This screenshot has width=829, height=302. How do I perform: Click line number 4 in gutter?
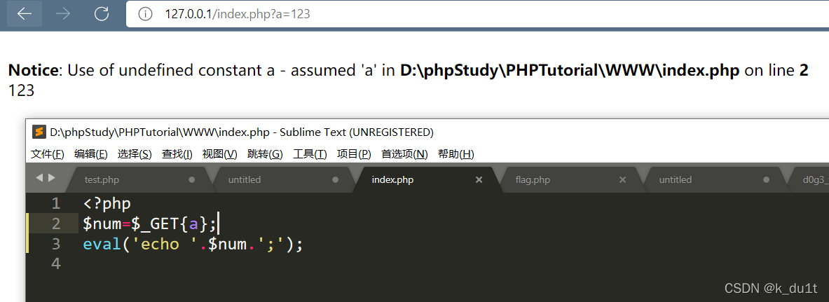click(56, 263)
